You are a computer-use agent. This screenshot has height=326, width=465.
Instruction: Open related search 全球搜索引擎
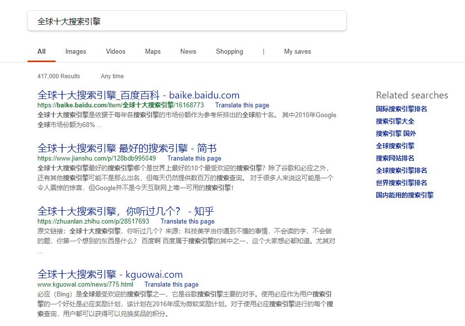pos(395,146)
